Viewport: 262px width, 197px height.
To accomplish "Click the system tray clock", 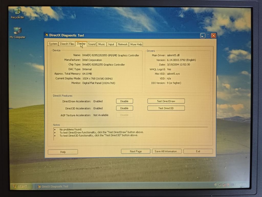I will point(241,185).
